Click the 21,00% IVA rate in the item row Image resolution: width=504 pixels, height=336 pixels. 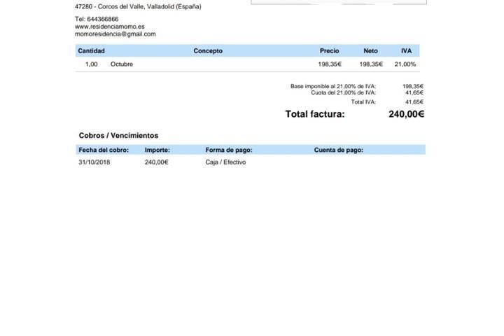405,64
